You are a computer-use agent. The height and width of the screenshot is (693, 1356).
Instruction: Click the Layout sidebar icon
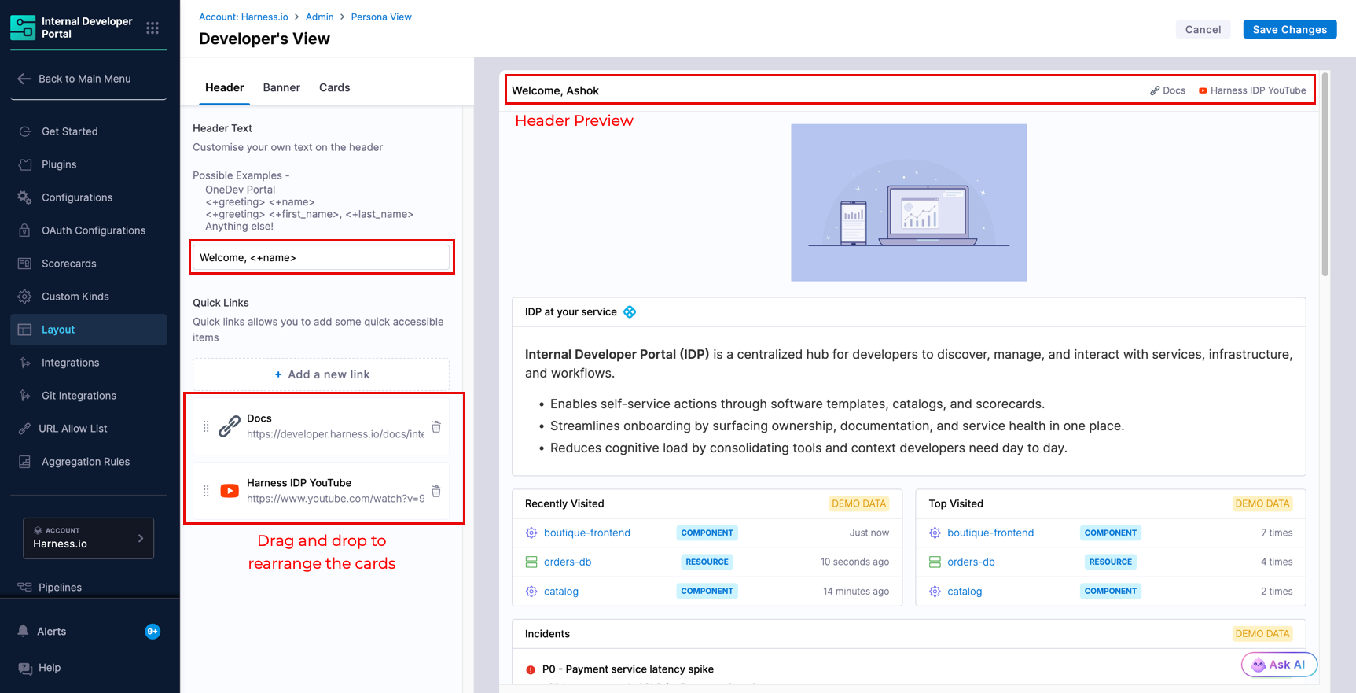tap(25, 330)
